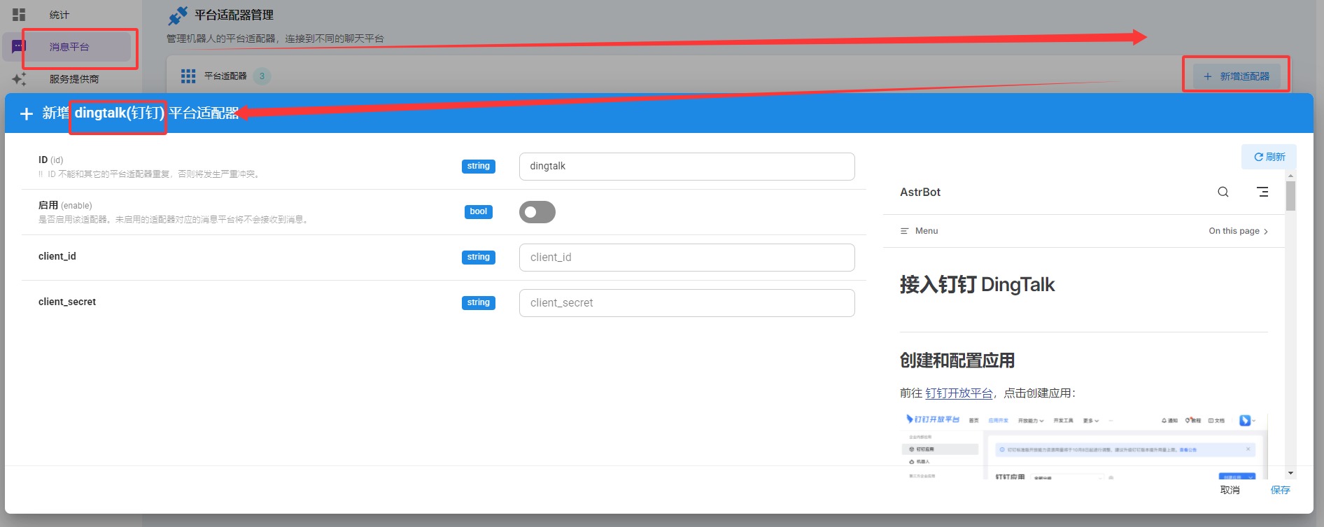Click the ID text field containing dingtalk

[x=686, y=167]
